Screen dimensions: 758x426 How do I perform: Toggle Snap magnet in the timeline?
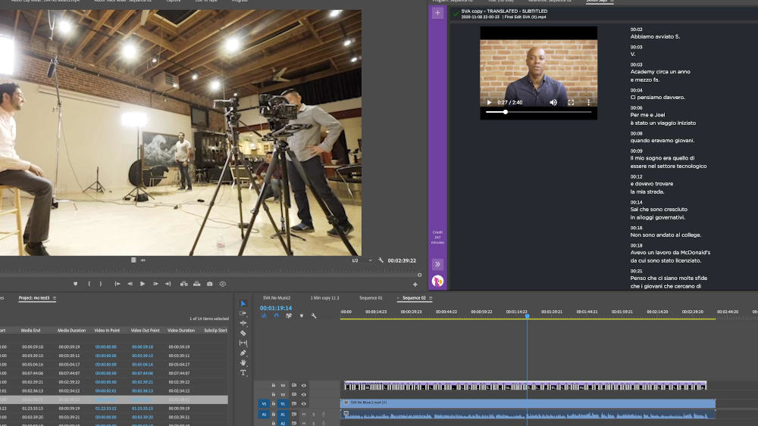[276, 316]
